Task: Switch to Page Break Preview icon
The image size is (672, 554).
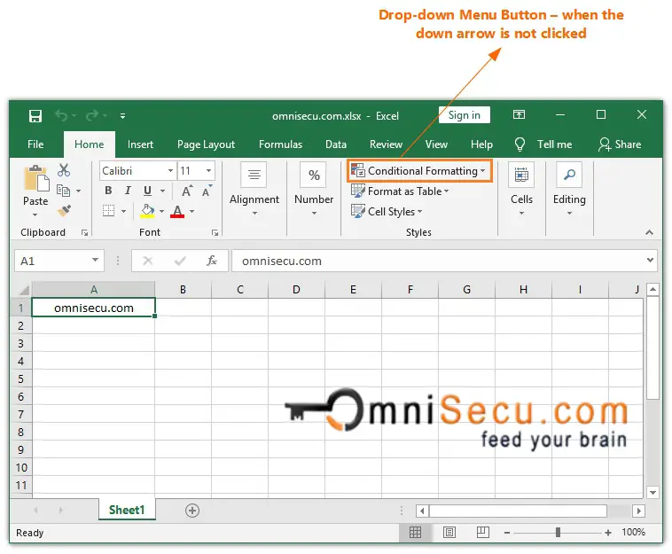Action: coord(483,533)
